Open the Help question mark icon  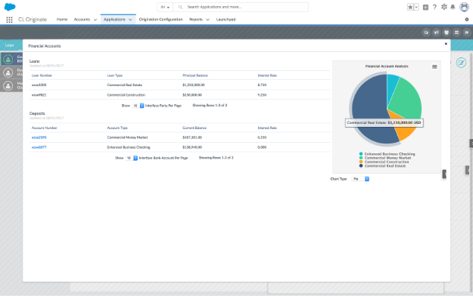(434, 7)
